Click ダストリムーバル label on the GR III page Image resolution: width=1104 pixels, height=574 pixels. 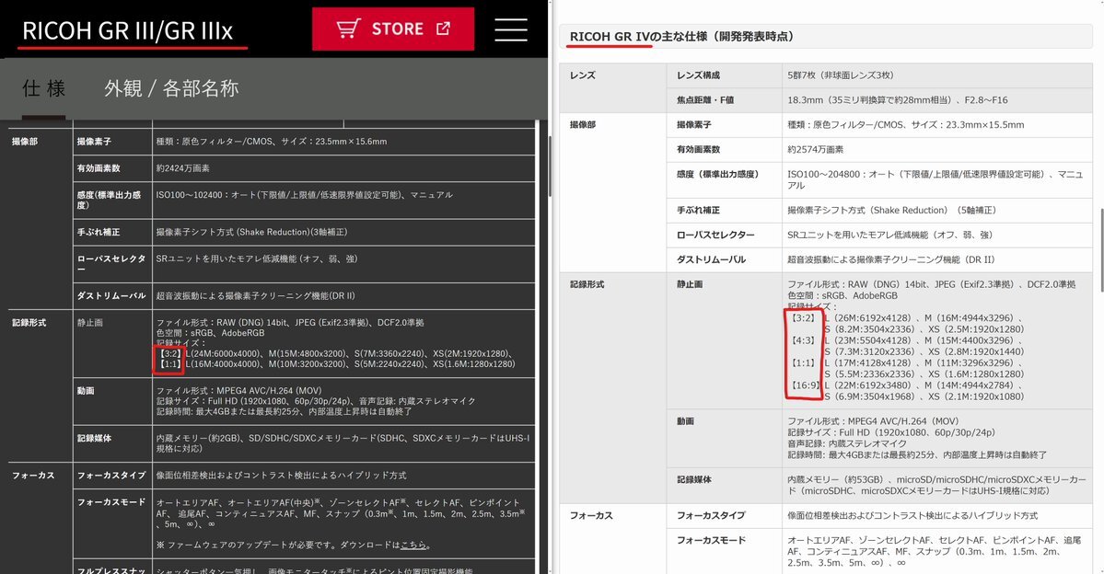(111, 296)
